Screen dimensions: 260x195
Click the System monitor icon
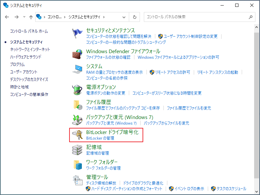coord(77,69)
